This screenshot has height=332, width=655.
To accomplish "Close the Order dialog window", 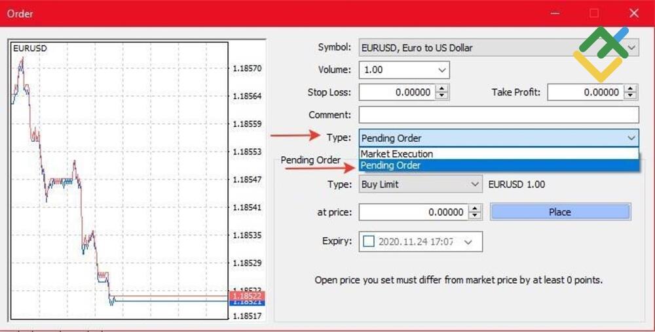I will [x=633, y=13].
